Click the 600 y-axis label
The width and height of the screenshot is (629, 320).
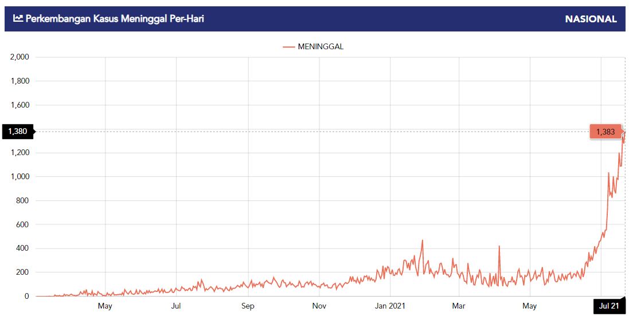[x=22, y=224]
